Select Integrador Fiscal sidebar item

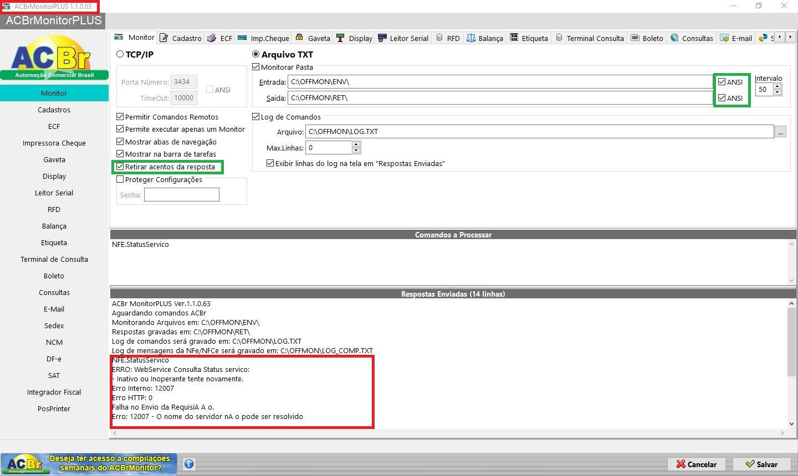click(54, 392)
